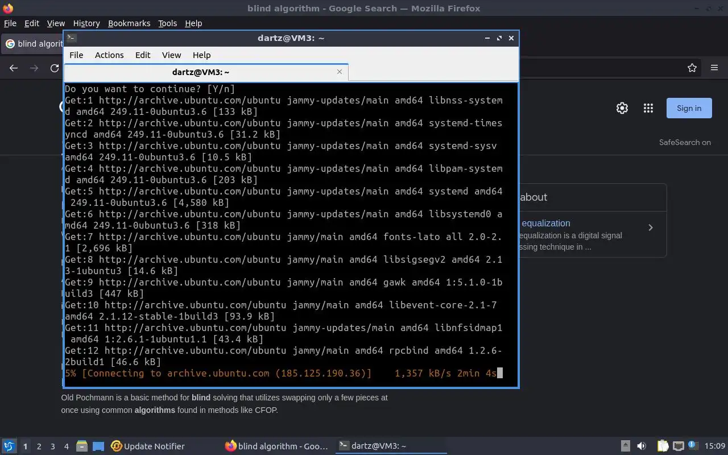Open Update Notifier taskbar item

point(148,446)
